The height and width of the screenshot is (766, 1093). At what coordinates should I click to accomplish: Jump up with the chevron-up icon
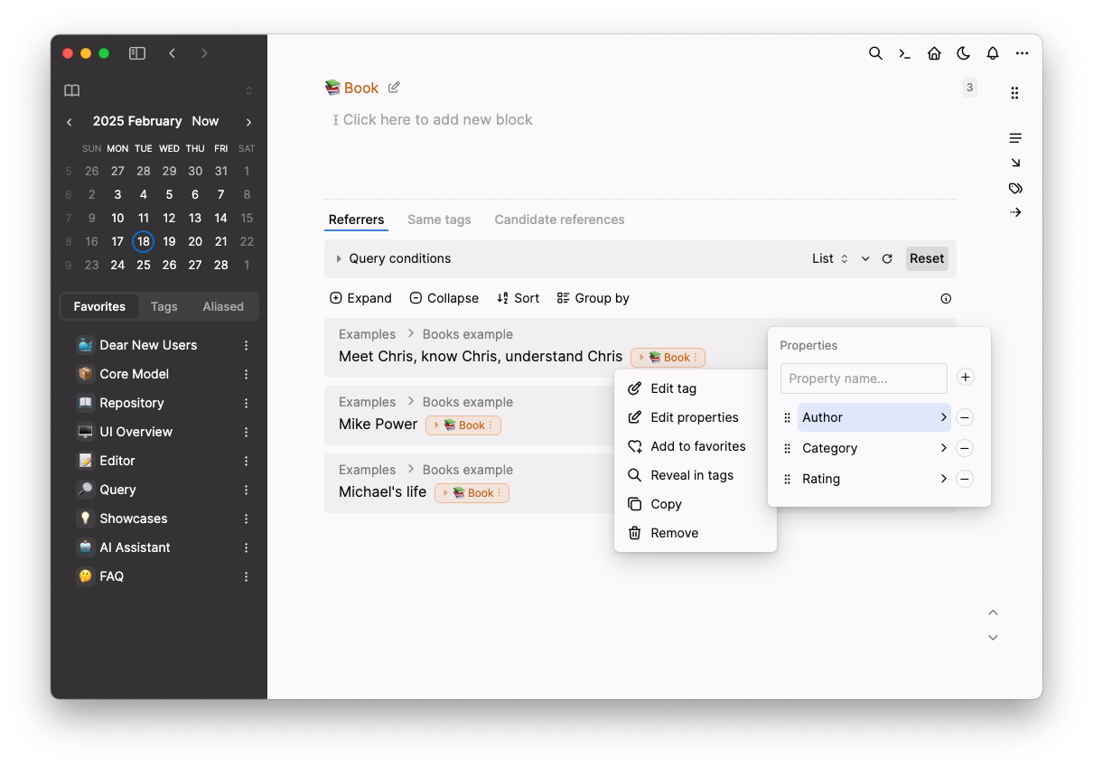coord(993,612)
